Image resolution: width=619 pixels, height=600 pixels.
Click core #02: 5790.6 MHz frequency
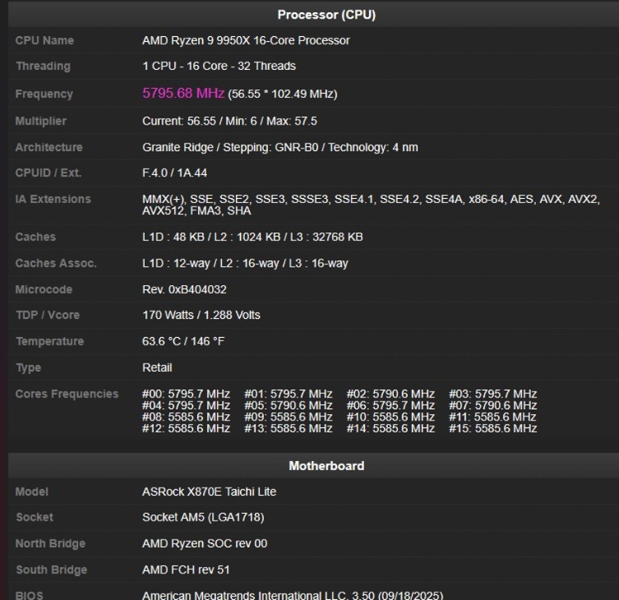pyautogui.click(x=390, y=394)
